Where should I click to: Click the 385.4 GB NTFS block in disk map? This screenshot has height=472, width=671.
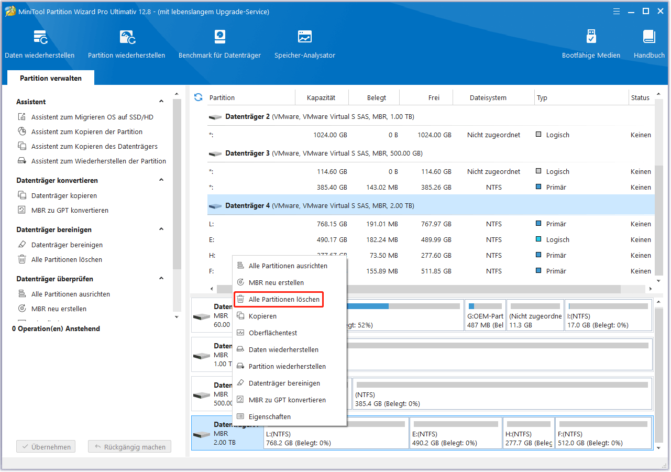[x=502, y=394]
